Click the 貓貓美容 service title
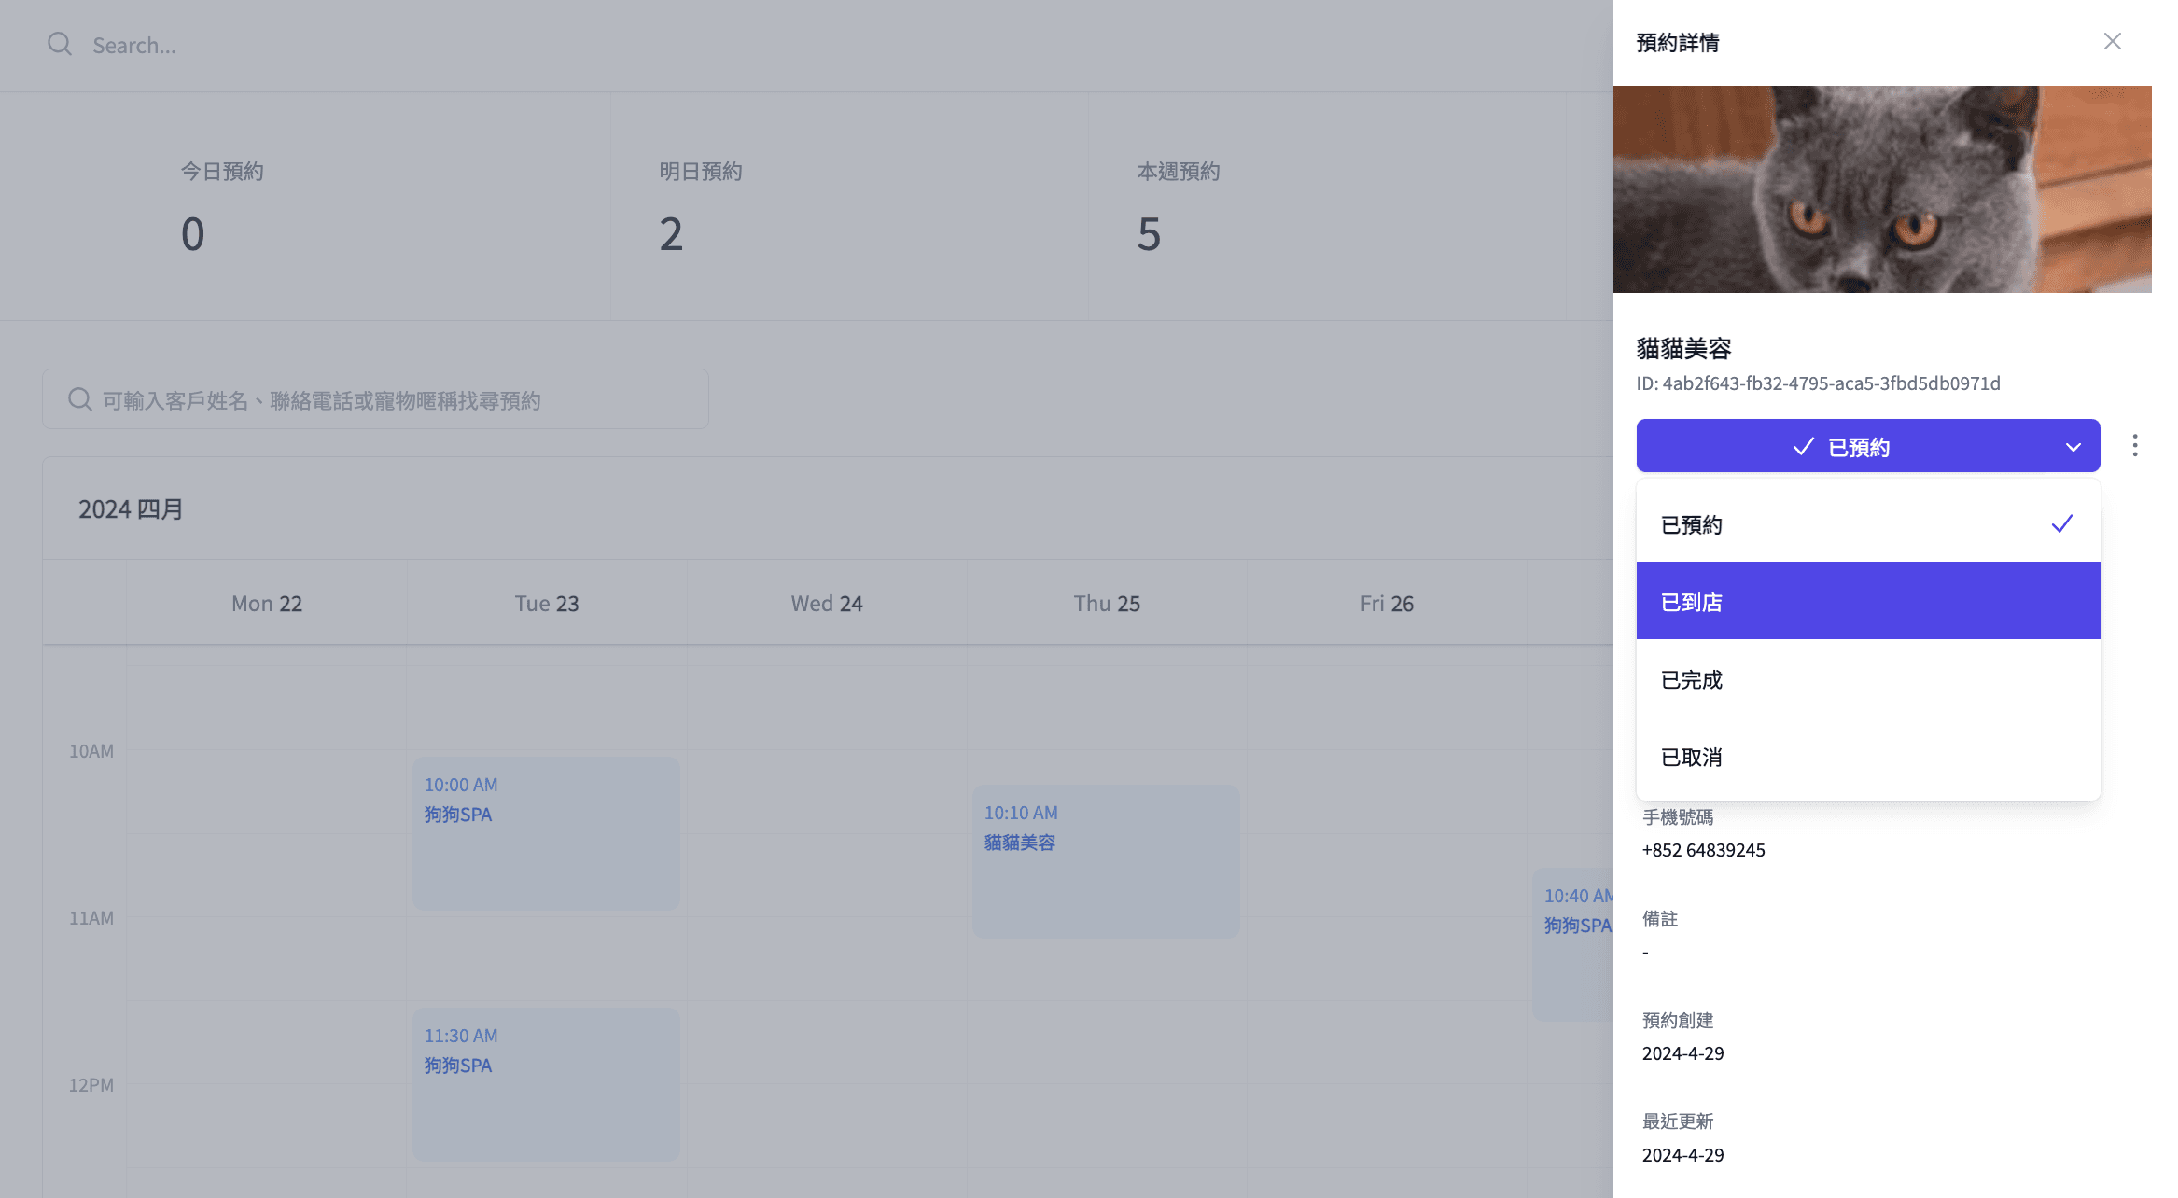The height and width of the screenshot is (1198, 2178). pos(1683,349)
